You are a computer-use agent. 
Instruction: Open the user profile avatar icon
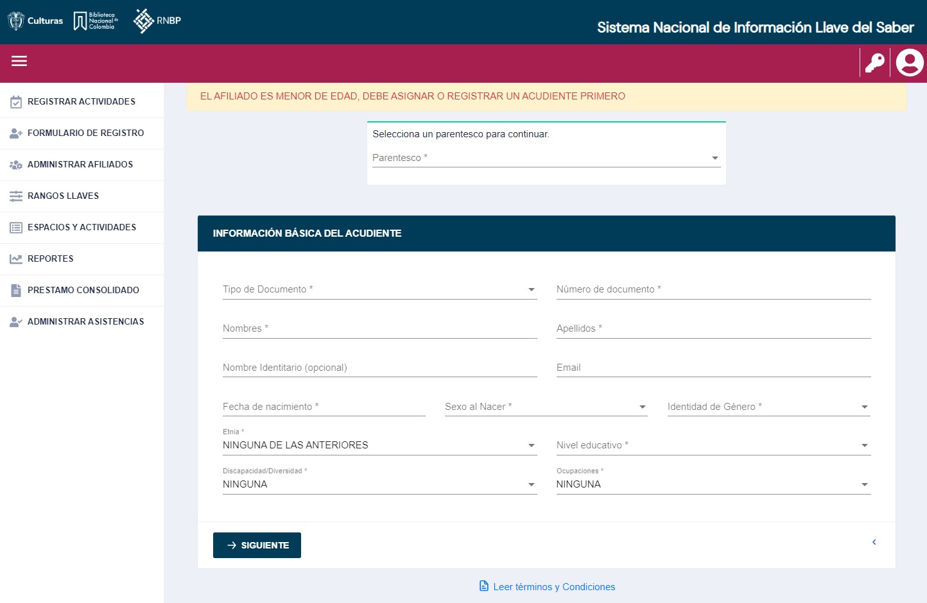coord(910,63)
